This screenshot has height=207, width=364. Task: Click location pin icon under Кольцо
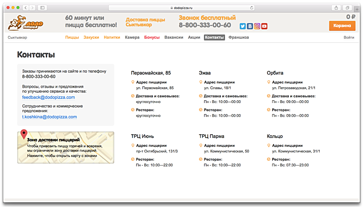coord(269,145)
